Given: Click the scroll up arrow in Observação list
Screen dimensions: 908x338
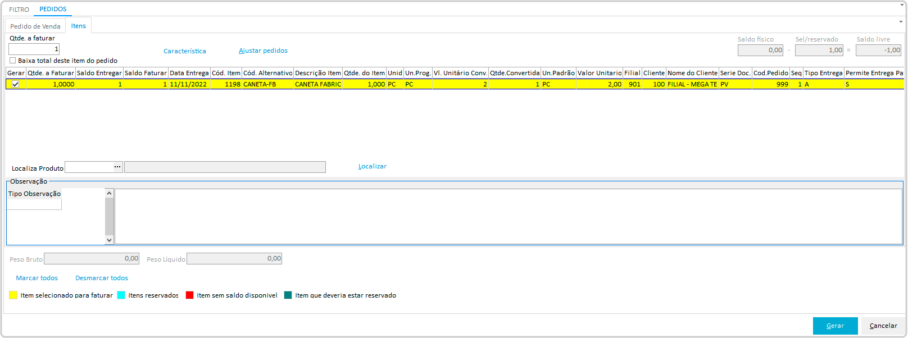Looking at the screenshot, I should click(x=109, y=193).
